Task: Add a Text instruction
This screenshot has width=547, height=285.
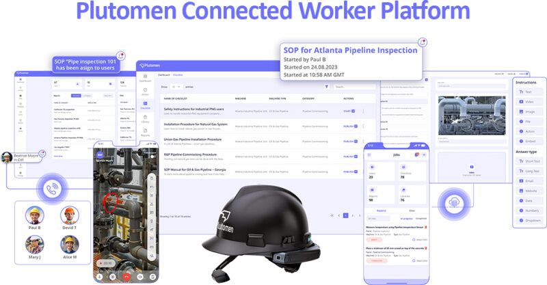Action: (x=529, y=92)
